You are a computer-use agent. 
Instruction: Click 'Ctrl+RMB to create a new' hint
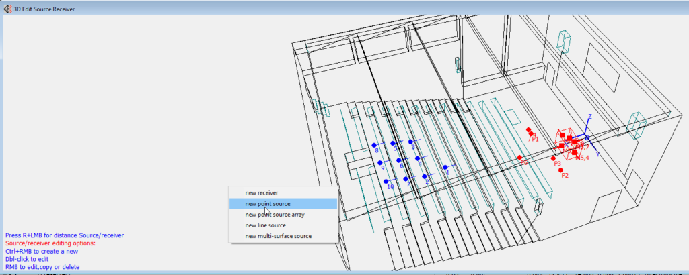[x=42, y=252]
